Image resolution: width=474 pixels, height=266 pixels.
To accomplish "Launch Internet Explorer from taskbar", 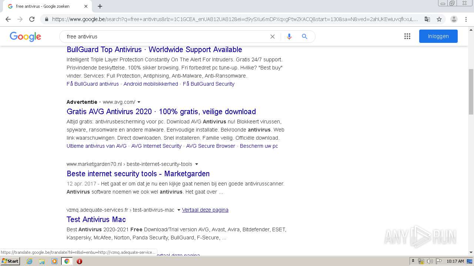I will 30,261.
